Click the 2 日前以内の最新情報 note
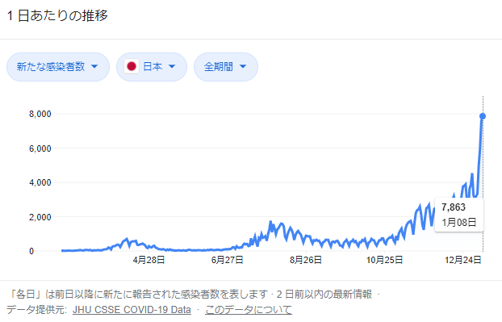This screenshot has height=322, width=502. [x=324, y=294]
